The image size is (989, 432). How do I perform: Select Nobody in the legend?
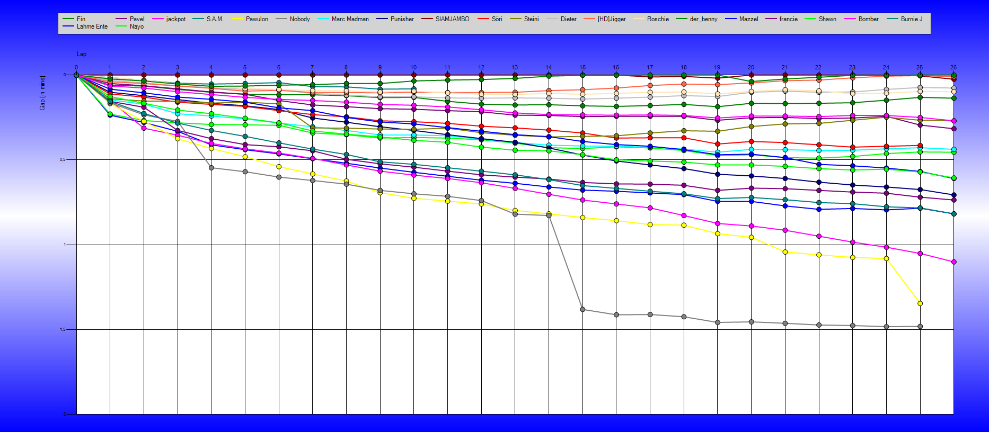[293, 19]
